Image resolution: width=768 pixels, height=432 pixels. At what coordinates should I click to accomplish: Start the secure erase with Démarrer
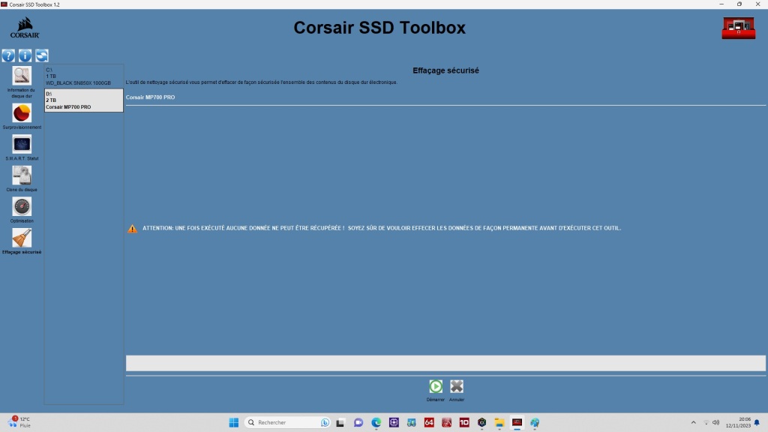tap(436, 385)
